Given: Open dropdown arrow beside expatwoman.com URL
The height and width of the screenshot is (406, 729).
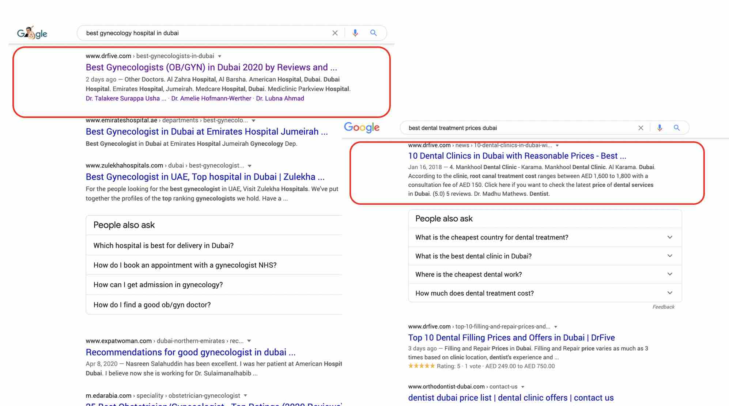Looking at the screenshot, I should [249, 341].
